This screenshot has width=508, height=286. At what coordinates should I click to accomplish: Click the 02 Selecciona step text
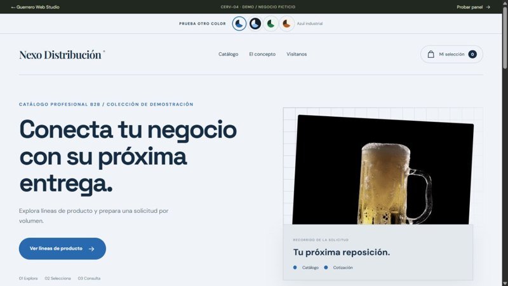[x=58, y=278]
